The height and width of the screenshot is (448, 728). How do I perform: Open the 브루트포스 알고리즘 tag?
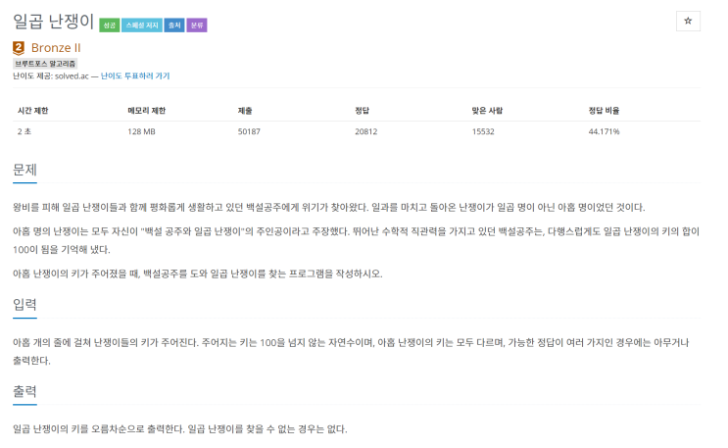click(x=45, y=64)
